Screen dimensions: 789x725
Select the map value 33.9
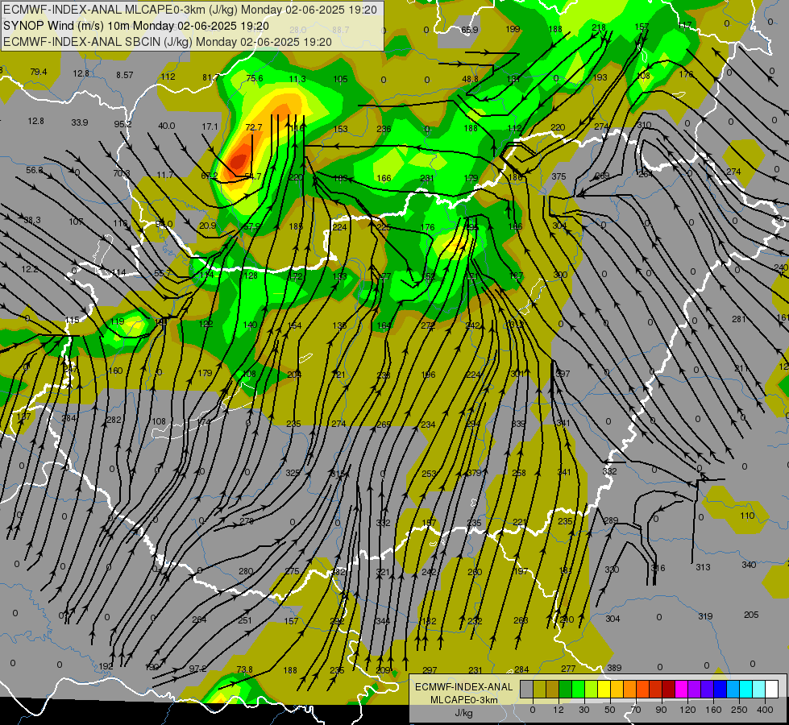pyautogui.click(x=80, y=122)
